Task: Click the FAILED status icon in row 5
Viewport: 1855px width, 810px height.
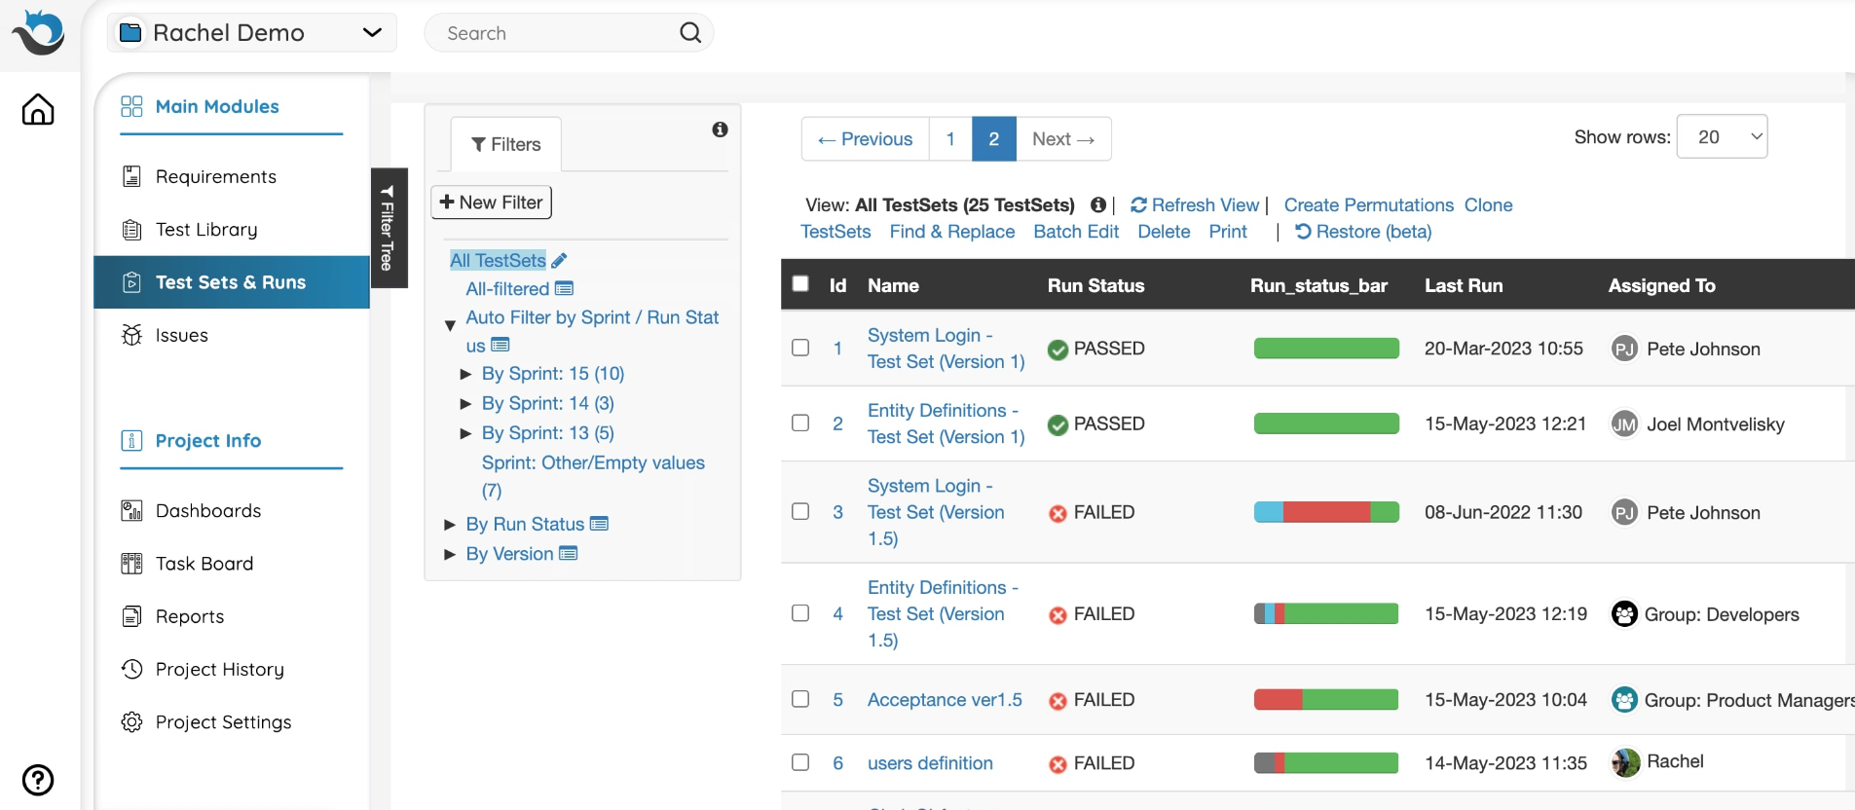Action: click(1057, 701)
